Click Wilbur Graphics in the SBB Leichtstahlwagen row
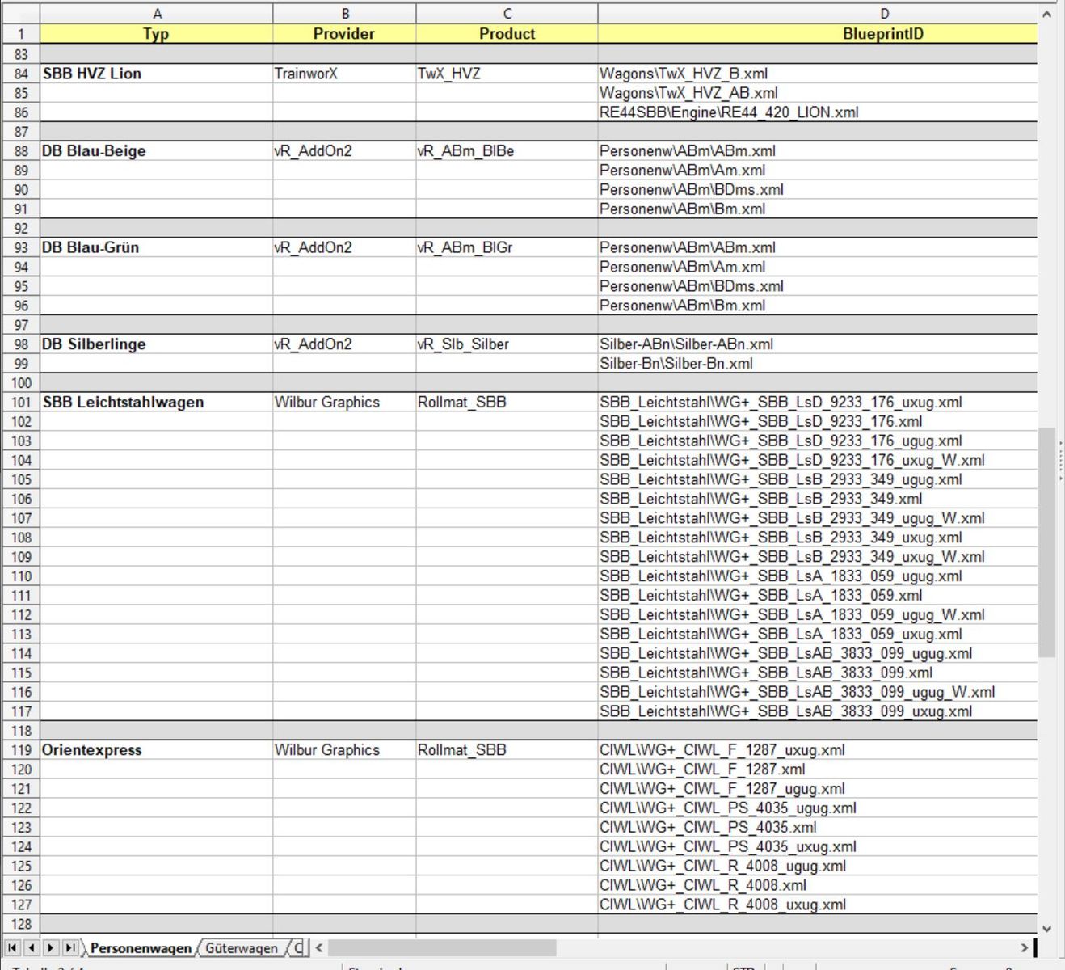Screen dimensions: 1065x970 pyautogui.click(x=345, y=403)
